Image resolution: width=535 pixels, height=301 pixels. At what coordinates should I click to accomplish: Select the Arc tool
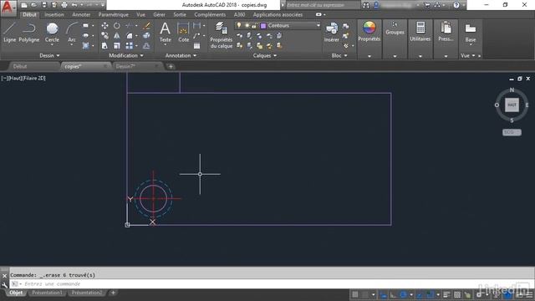tap(71, 32)
